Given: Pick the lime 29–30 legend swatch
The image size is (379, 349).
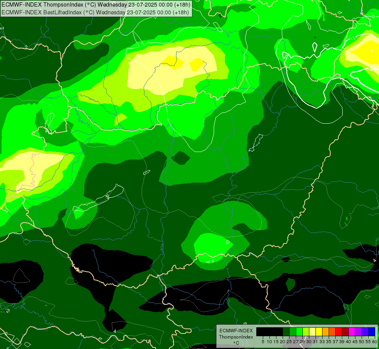Looking at the screenshot, I should click(x=306, y=332).
